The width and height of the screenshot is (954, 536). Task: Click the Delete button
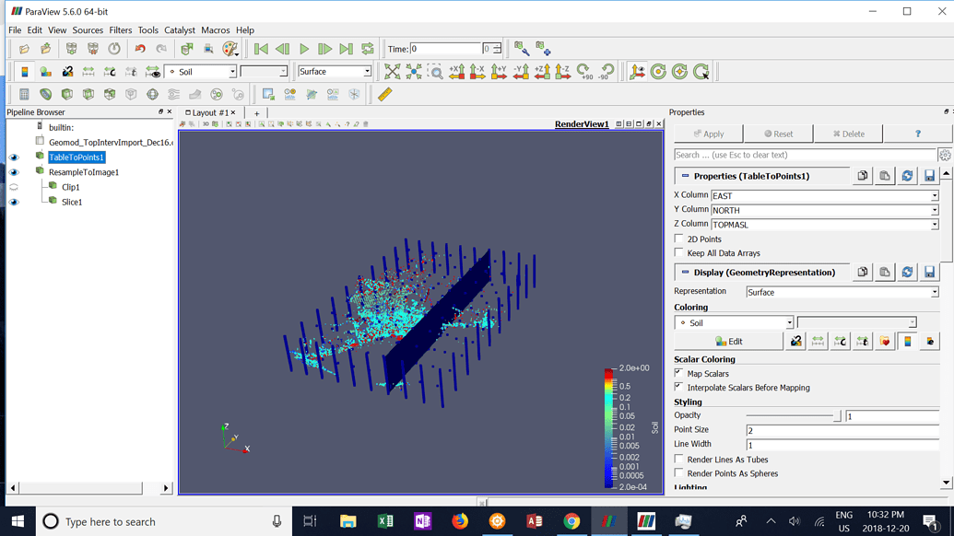[848, 134]
